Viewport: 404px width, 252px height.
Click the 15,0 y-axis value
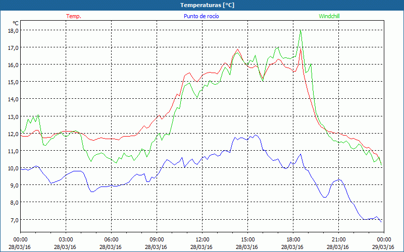(x=14, y=82)
